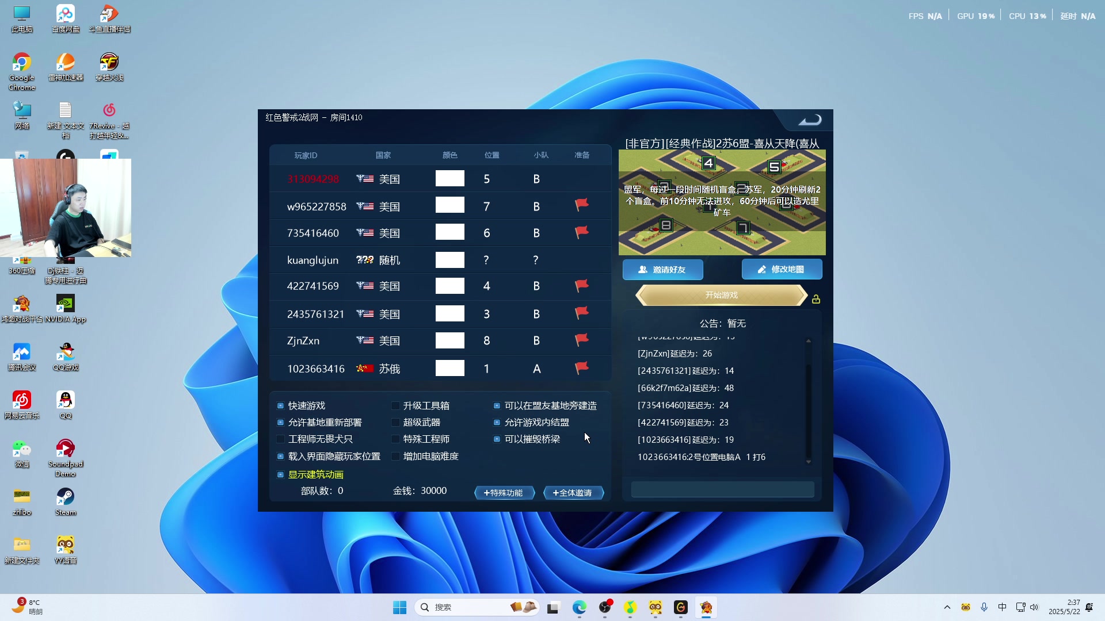Toggle 允许游戏内结盟 checkbox
The width and height of the screenshot is (1105, 621).
497,422
